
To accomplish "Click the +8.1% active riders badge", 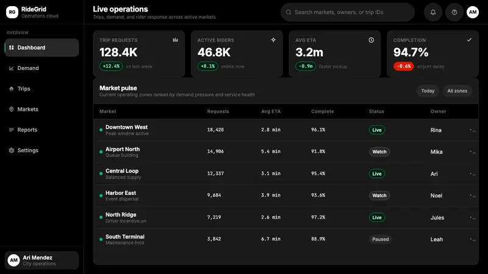I will (207, 66).
